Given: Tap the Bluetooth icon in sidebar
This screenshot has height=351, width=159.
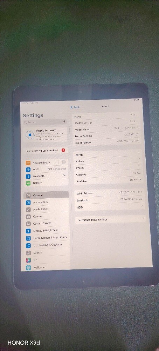Looking at the screenshot, I should pos(28,177).
